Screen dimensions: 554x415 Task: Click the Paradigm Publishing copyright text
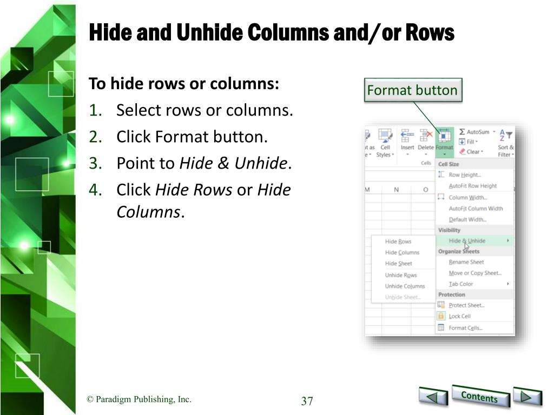pos(139,399)
